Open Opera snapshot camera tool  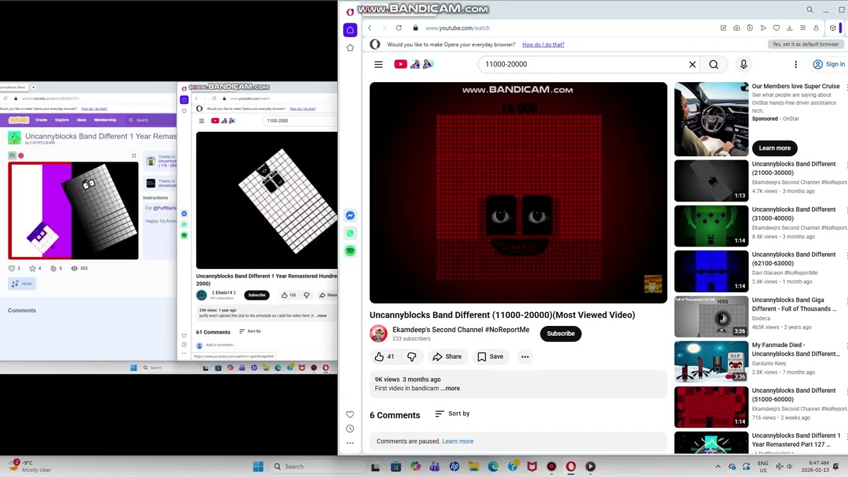click(x=737, y=28)
